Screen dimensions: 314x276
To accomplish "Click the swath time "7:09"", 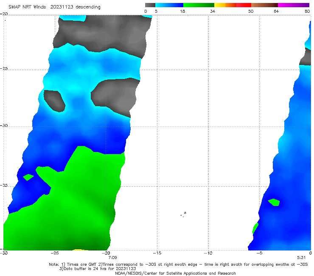I will point(112,258).
